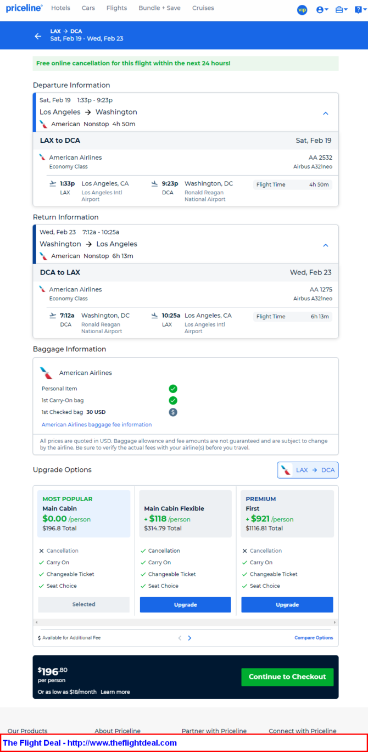Open American Airlines baggage fee information
Screen dimensions: 368x752
97,424
